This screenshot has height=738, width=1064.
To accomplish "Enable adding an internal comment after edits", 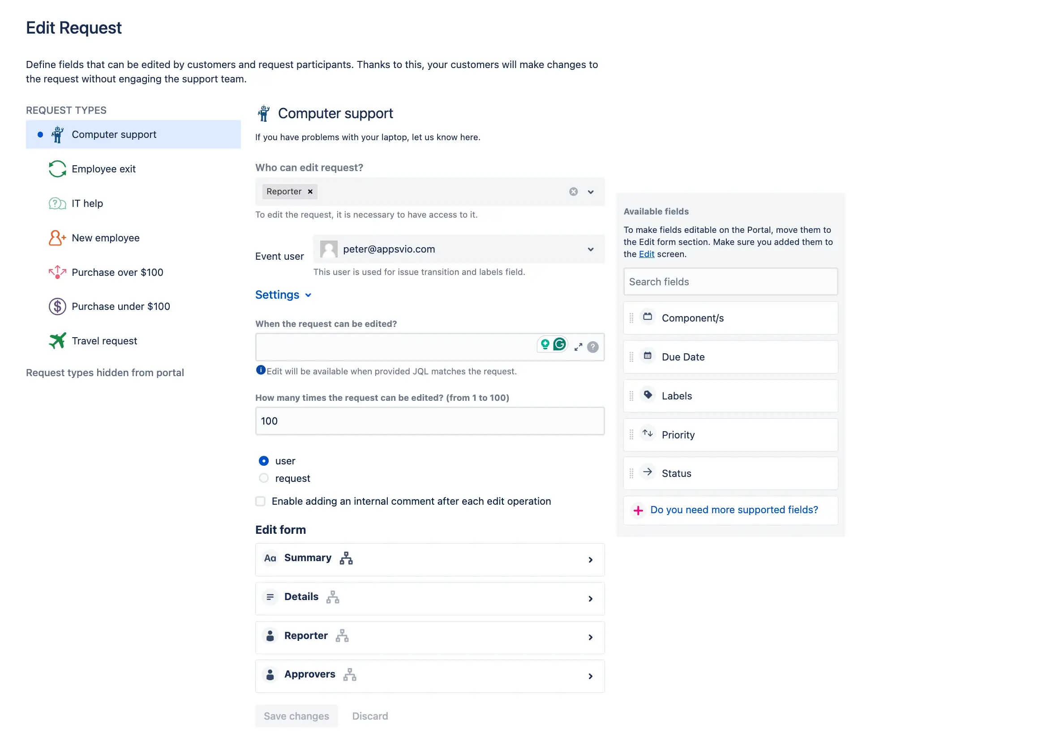I will pyautogui.click(x=260, y=501).
